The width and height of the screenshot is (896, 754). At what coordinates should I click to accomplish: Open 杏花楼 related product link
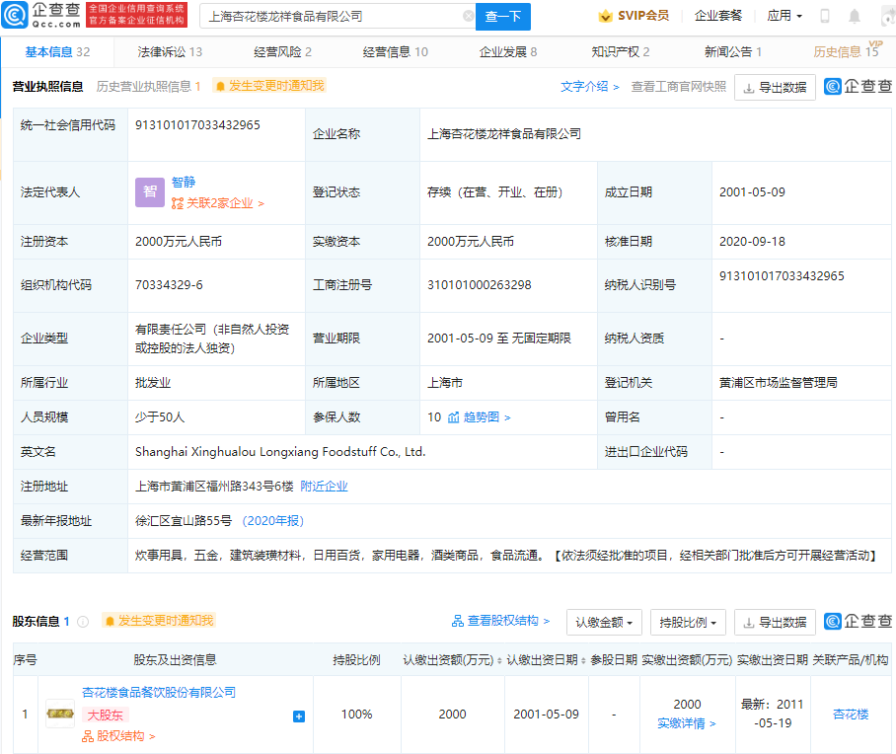coord(851,714)
